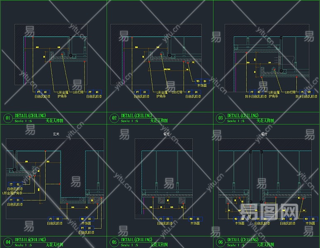Select 'Scale 1:5' text under detail 01
Screen dimensions: 320x248
pyautogui.click(x=23, y=121)
